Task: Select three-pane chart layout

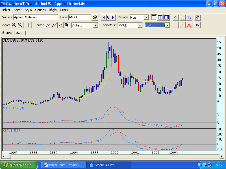Action: [x=166, y=17]
